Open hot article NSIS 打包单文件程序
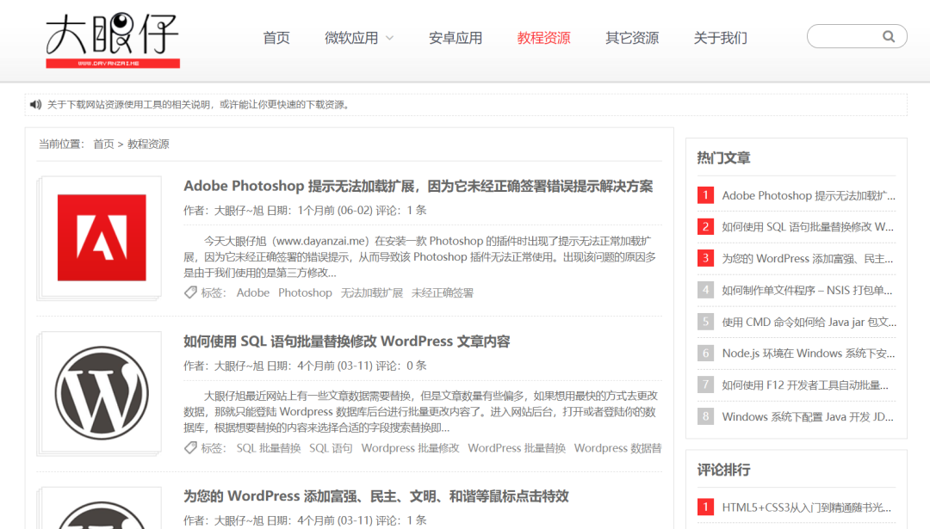930x529 pixels. 807,290
